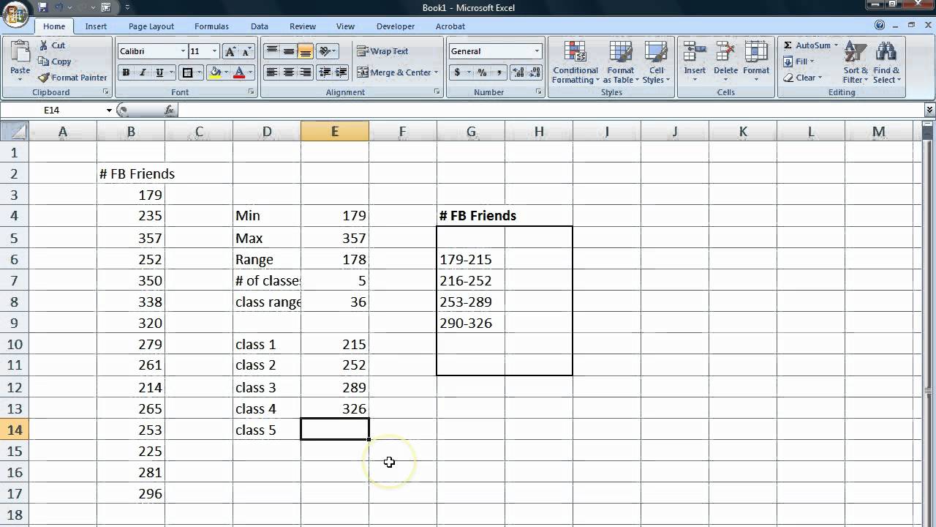Expand the Name Box dropdown arrow
Image resolution: width=936 pixels, height=527 pixels.
pyautogui.click(x=109, y=111)
